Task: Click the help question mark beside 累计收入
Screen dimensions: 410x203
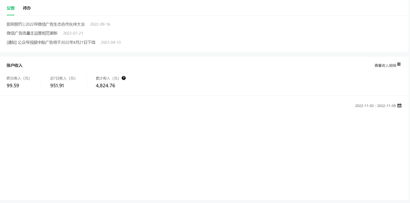Action: pos(124,78)
